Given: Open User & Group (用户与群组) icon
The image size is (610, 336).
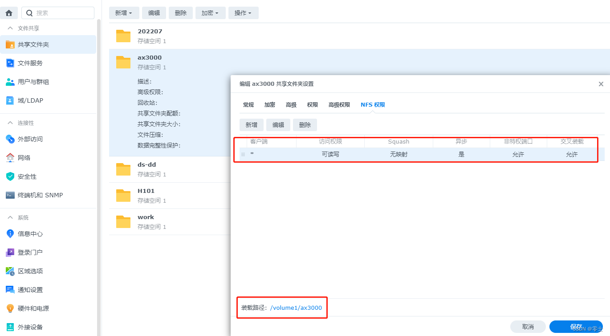Looking at the screenshot, I should [x=10, y=82].
